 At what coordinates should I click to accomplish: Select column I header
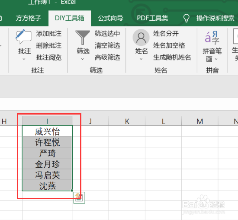(47, 121)
